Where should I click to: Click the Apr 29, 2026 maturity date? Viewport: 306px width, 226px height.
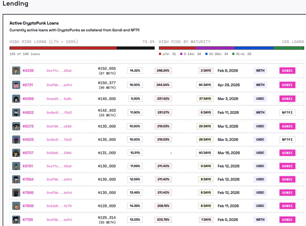pos(229,85)
